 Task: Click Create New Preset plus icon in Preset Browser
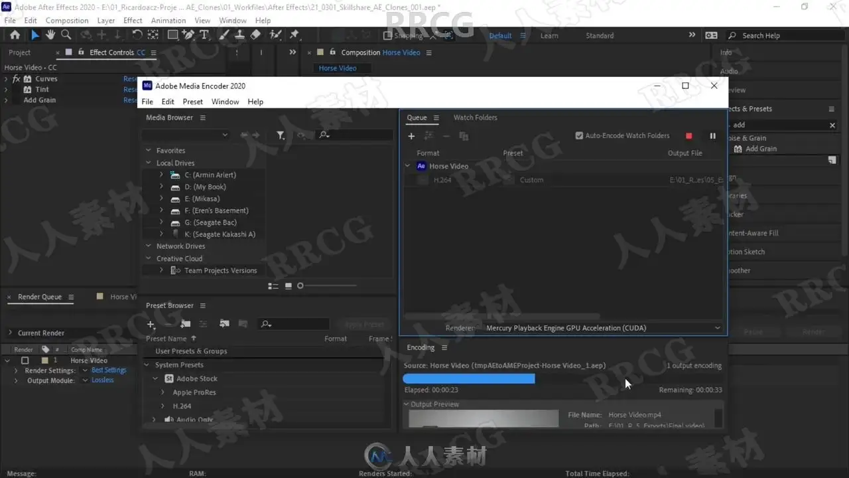tap(151, 325)
